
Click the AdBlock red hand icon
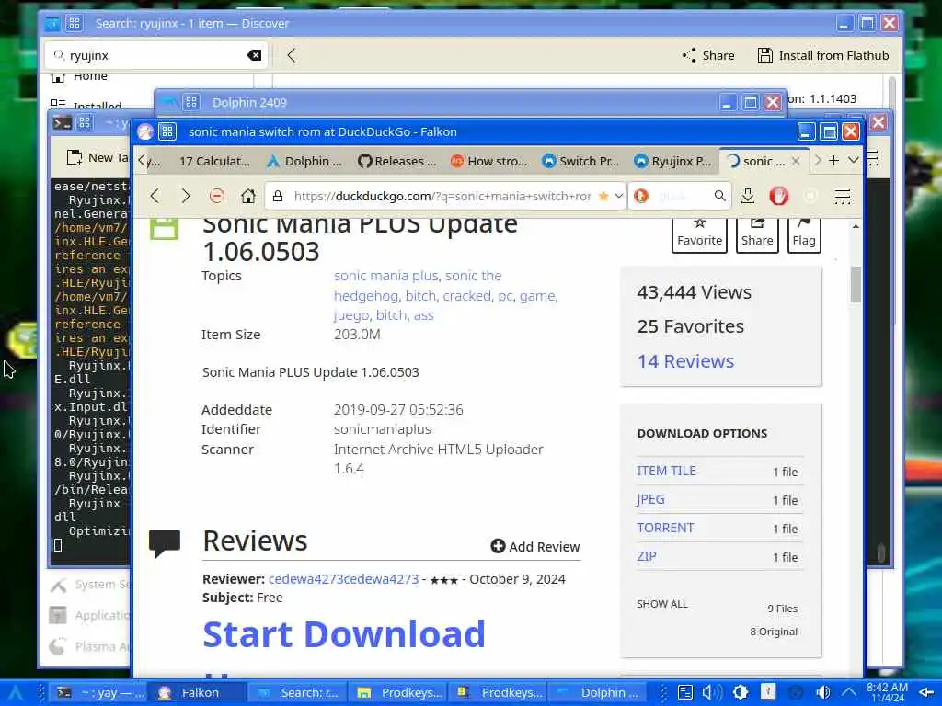(x=778, y=196)
